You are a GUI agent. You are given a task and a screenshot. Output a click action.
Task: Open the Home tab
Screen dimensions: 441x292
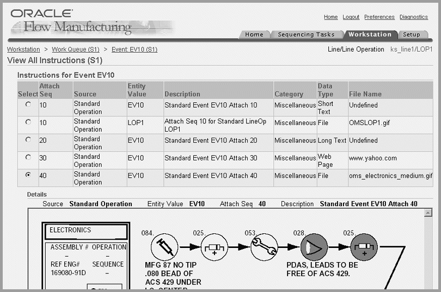point(254,35)
